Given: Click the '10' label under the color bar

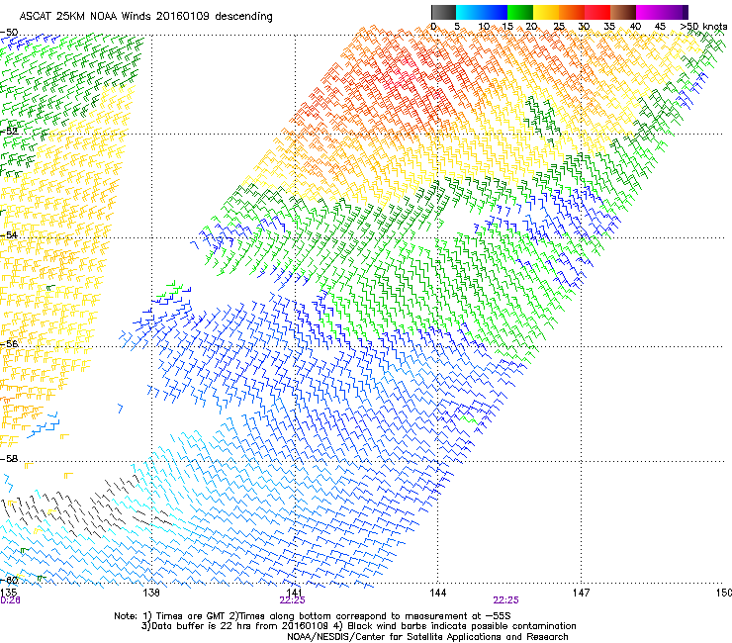Looking at the screenshot, I should point(484,27).
